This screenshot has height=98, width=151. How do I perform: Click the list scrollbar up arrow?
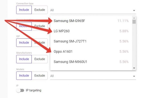(134, 18)
